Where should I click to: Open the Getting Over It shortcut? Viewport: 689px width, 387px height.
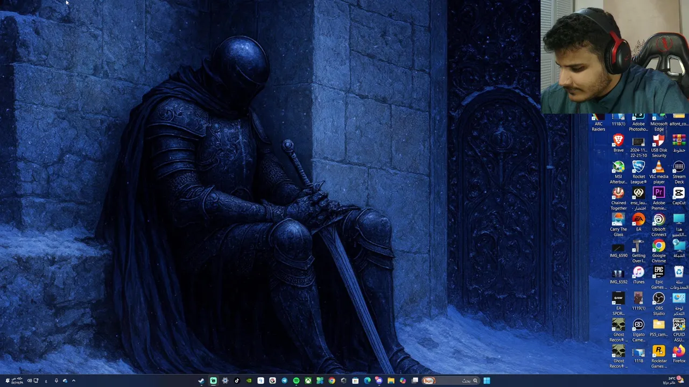638,252
